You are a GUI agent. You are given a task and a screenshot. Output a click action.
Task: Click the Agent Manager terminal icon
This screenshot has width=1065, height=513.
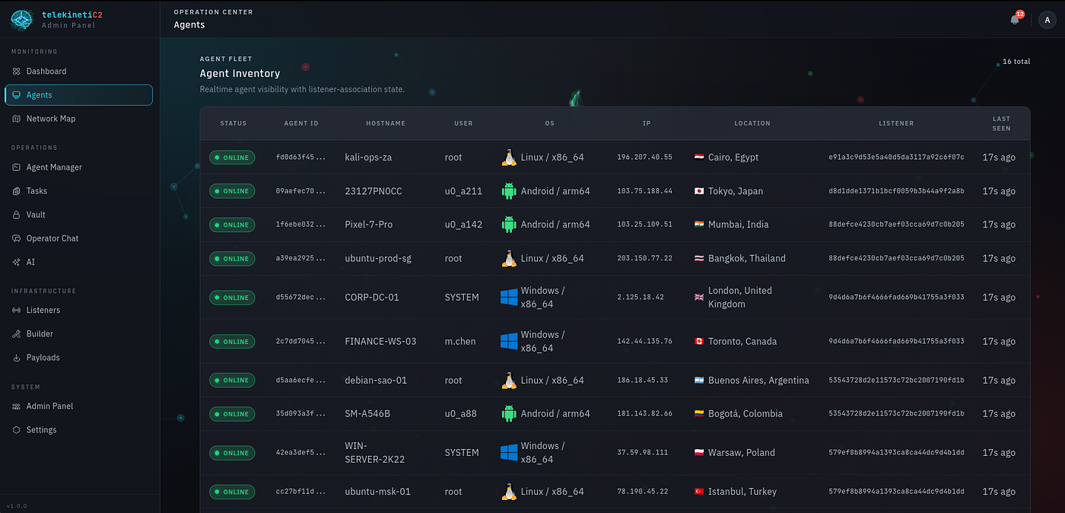pyautogui.click(x=17, y=167)
